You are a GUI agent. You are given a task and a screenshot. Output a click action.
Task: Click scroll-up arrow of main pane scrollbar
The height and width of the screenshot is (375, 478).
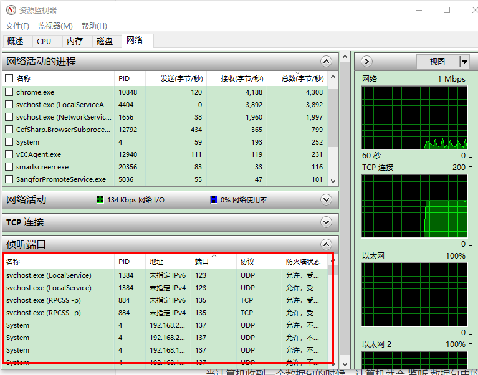pyautogui.click(x=345, y=57)
